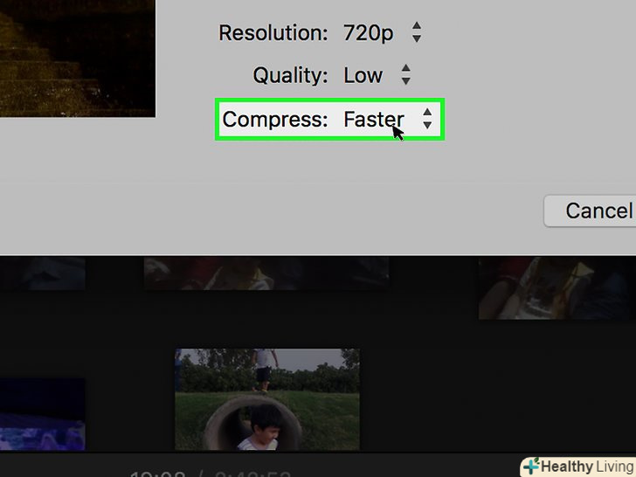Select the blue-tinted crowd clip thumbnail
This screenshot has width=636, height=477.
tap(43, 414)
